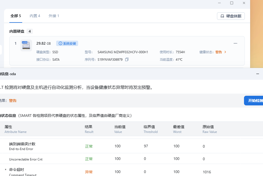Screen dimensions: 263x176
Task: Click the 开始检测 button
Action: 253,101
